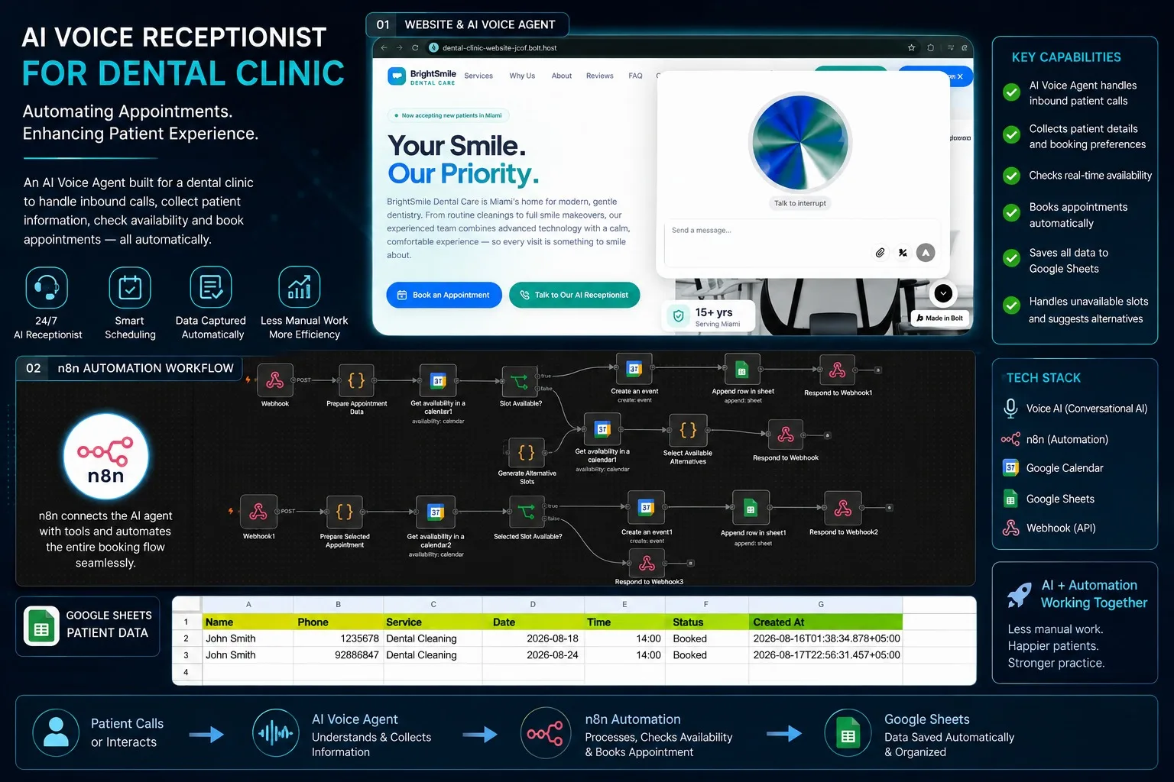Image resolution: width=1174 pixels, height=782 pixels.
Task: Bookmark the page with the star icon
Action: coord(911,47)
